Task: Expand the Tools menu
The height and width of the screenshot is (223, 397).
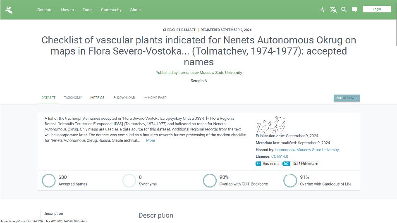Action: (87, 10)
